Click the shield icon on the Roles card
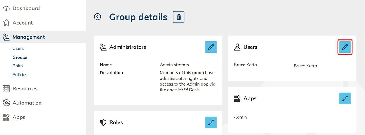 click(103, 122)
